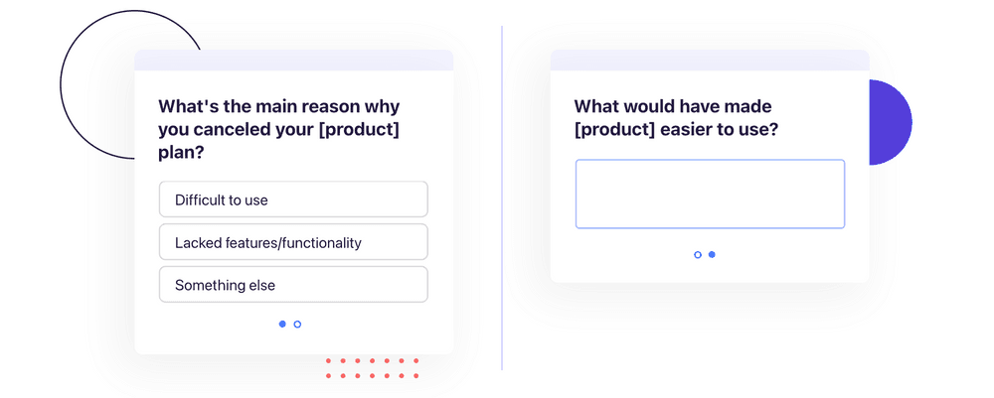The height and width of the screenshot is (398, 994).
Task: Click the "What would have made" question heading
Action: (676, 118)
